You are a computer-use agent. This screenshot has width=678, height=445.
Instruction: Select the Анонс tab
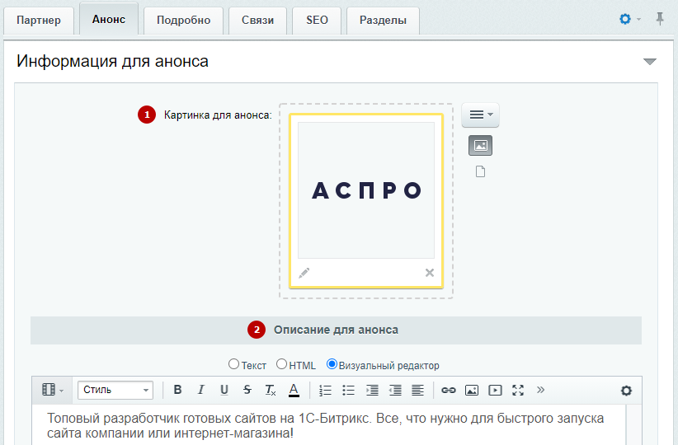[x=109, y=20]
